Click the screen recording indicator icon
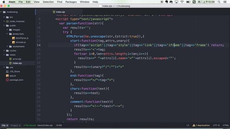Screen dimensions: 230x129 coord(162,2)
